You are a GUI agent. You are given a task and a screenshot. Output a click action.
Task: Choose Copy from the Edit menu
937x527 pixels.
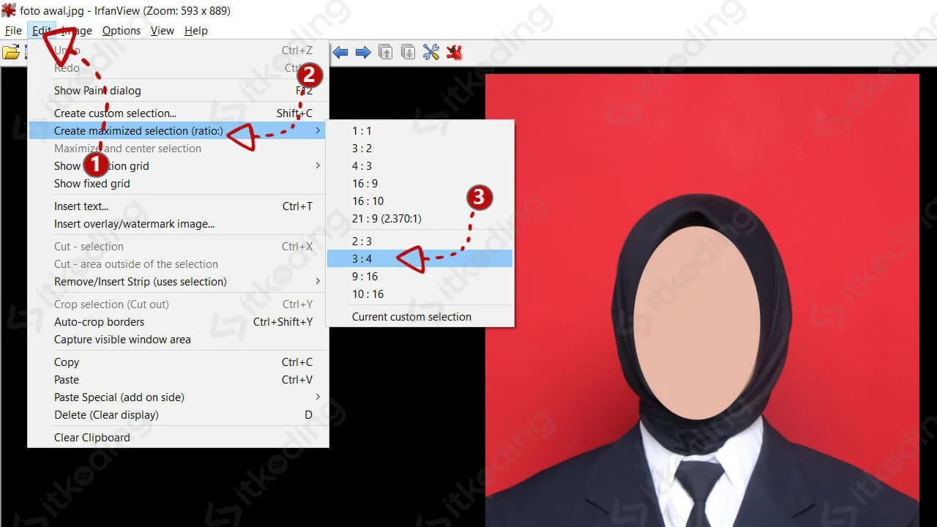[x=178, y=362]
